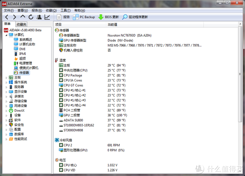This screenshot has width=245, height=176.
Task: Open the user icon in the toolbar
Action: [39, 17]
